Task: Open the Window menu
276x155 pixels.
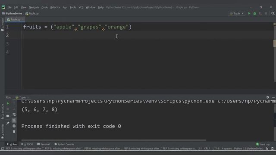Action: (91, 7)
